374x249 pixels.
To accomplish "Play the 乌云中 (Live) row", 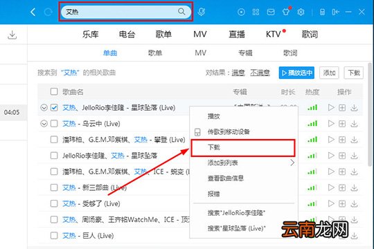I will pyautogui.click(x=331, y=124).
